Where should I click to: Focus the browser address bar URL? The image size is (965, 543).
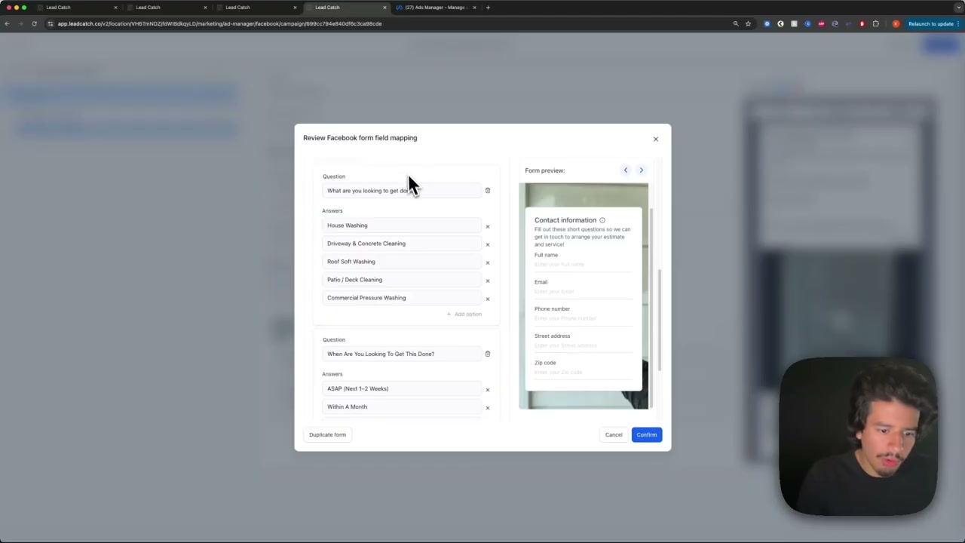click(219, 23)
